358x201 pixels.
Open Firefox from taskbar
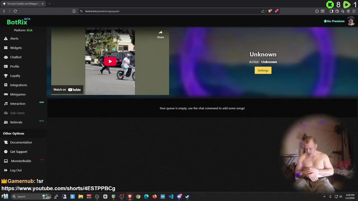(154, 197)
